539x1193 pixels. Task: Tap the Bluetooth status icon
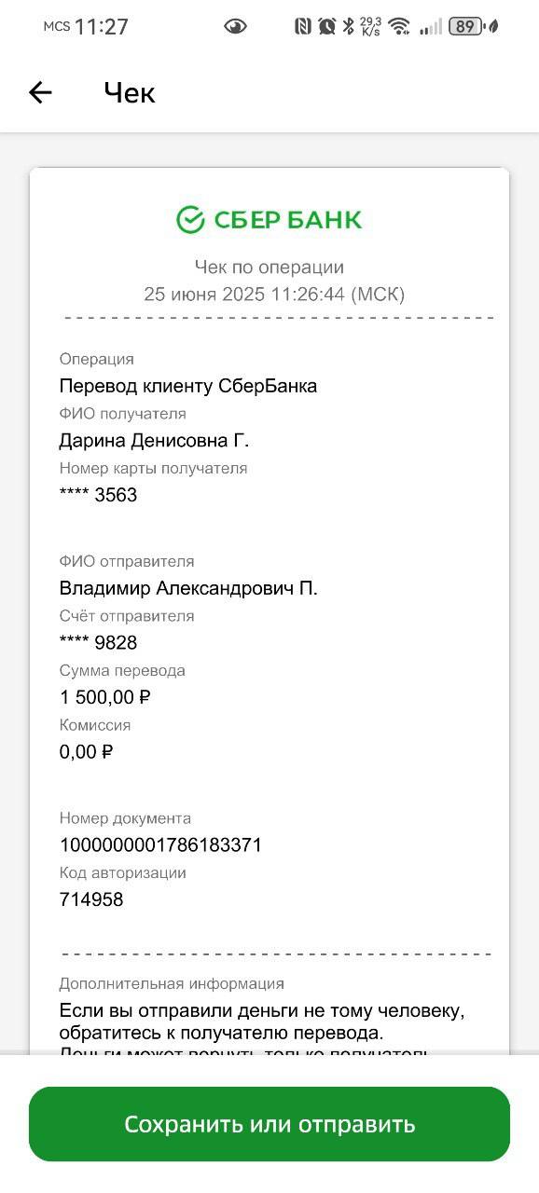coord(348,27)
